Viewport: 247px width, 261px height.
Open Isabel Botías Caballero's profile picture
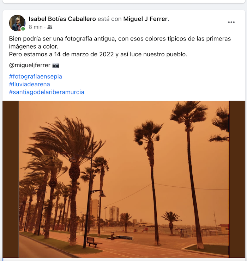click(x=17, y=23)
